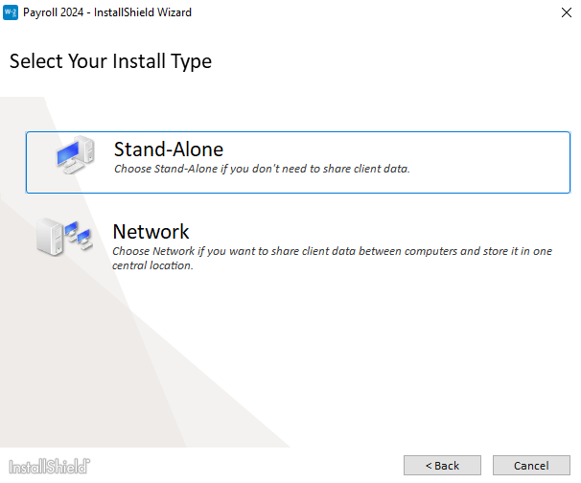Select the Stand-Alone install type title
Viewport: 581px width, 483px height.
tap(169, 149)
